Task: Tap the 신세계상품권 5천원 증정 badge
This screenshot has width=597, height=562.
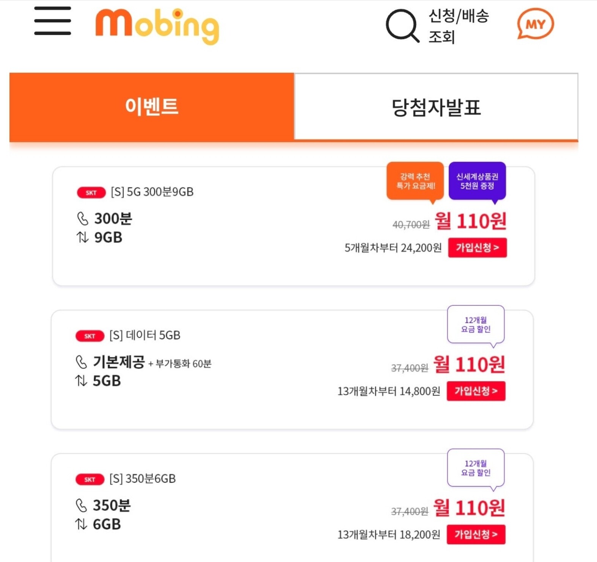Action: [477, 182]
